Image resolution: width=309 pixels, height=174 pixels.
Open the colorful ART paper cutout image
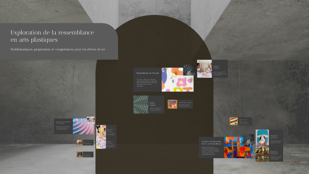point(177,80)
